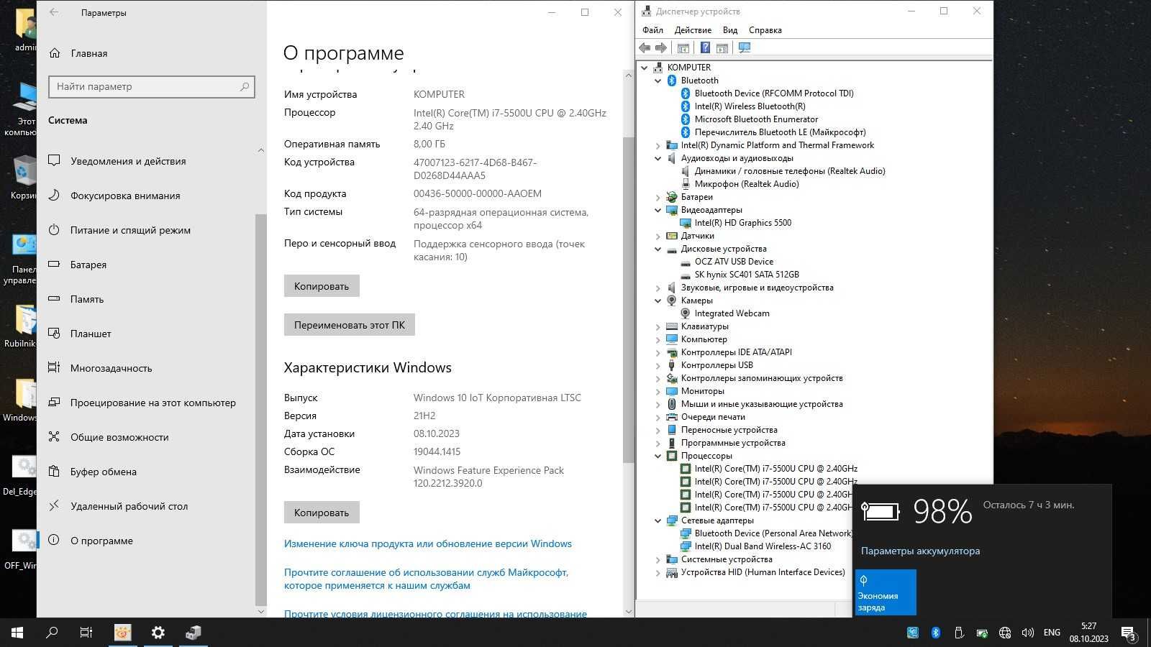Open the Вид menu in Device Manager
The image size is (1151, 647).
point(730,30)
